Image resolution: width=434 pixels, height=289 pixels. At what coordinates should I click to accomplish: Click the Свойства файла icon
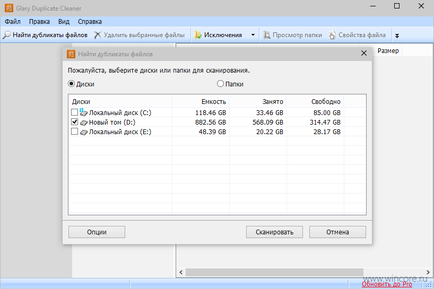[x=332, y=35]
